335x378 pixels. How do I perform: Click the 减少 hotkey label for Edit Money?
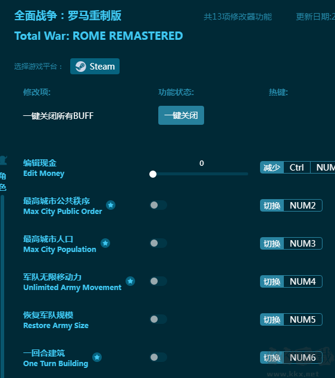(x=272, y=167)
